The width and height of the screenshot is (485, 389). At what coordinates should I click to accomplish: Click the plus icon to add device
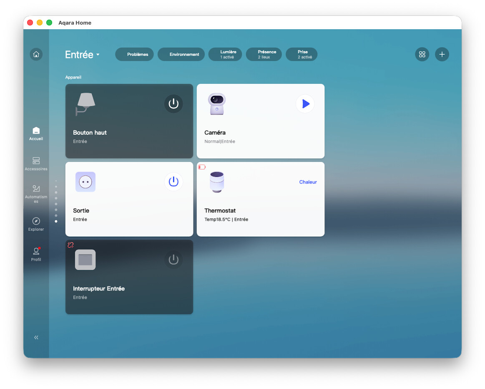tap(442, 54)
